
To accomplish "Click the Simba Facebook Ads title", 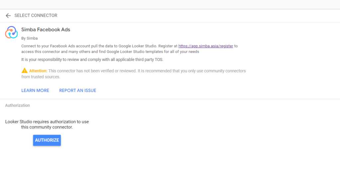I will (x=46, y=30).
